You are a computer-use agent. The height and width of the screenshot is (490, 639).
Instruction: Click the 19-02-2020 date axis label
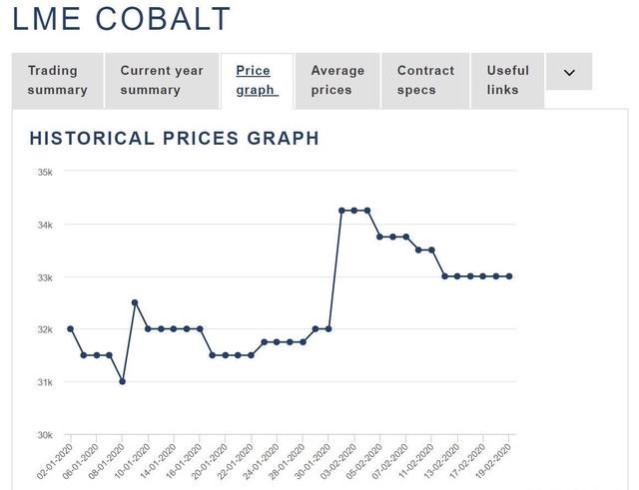click(x=497, y=460)
